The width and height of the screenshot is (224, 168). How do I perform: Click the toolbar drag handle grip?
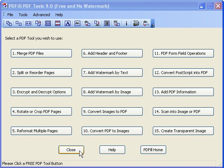[x=4, y=23]
